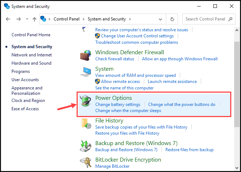Click Change User Account Control settings link

(137, 36)
